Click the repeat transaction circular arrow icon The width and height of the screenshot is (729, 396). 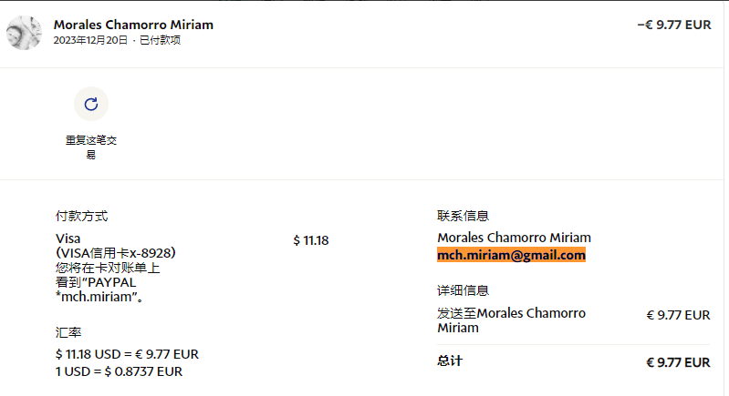pyautogui.click(x=90, y=104)
